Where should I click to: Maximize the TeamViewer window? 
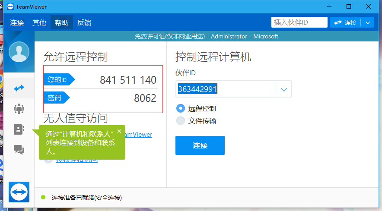point(349,6)
